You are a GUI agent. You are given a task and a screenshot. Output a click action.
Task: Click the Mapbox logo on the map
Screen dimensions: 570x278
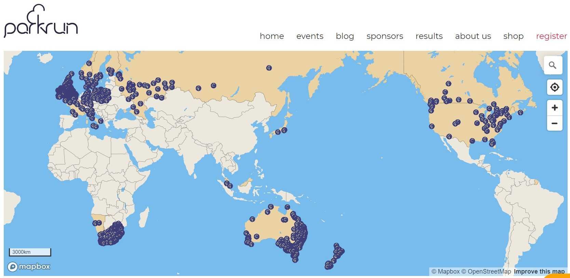[29, 266]
